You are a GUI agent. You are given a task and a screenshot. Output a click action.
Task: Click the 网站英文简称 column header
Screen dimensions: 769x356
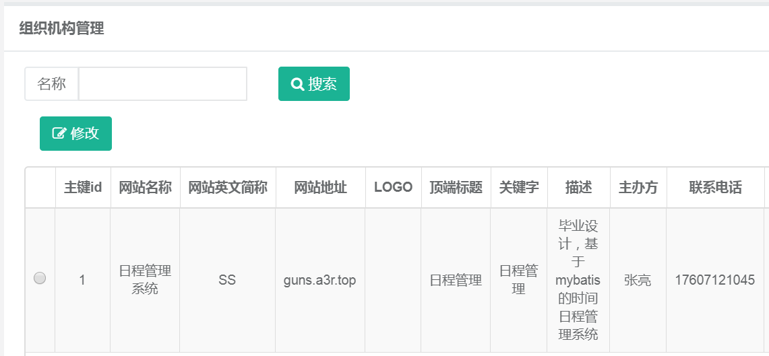[x=227, y=188]
